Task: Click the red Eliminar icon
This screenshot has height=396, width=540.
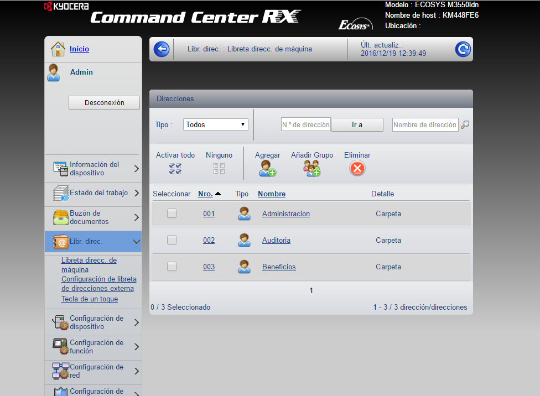Action: tap(357, 168)
